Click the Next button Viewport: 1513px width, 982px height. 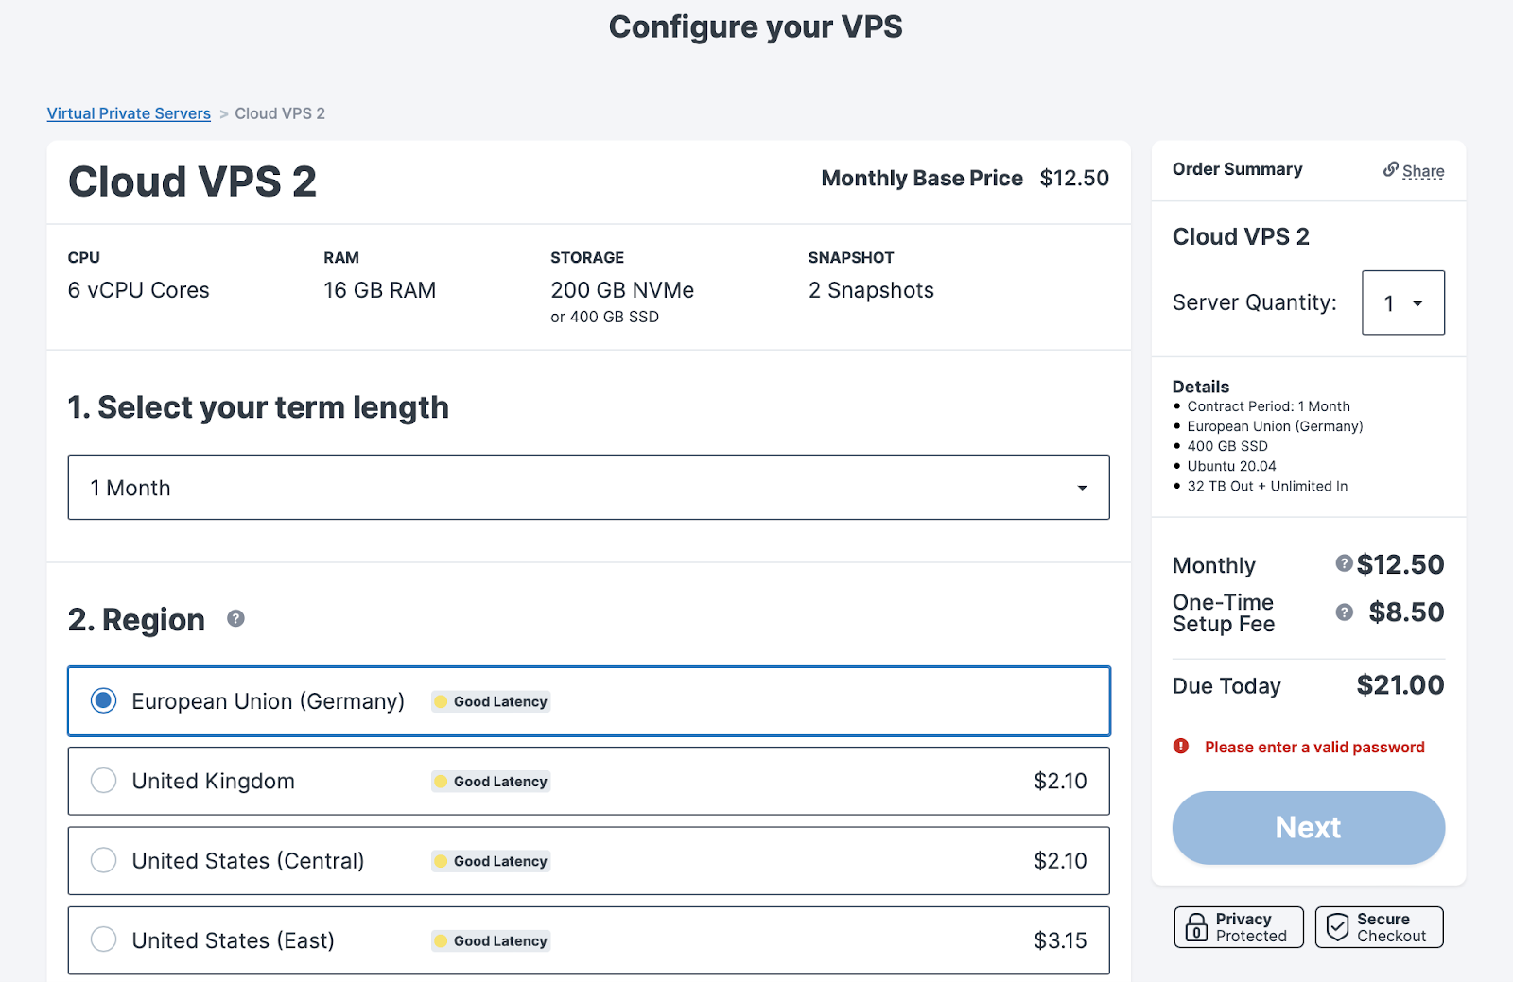pyautogui.click(x=1309, y=828)
